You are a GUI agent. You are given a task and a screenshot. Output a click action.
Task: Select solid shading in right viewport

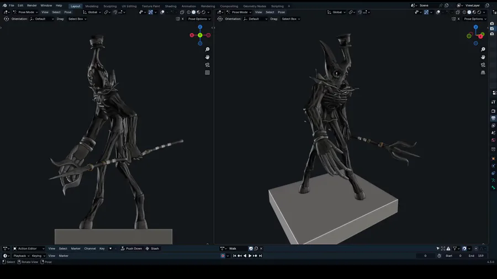[469, 12]
